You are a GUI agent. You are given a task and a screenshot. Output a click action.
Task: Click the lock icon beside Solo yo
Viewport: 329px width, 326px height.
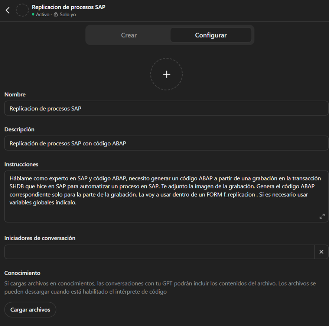56,15
